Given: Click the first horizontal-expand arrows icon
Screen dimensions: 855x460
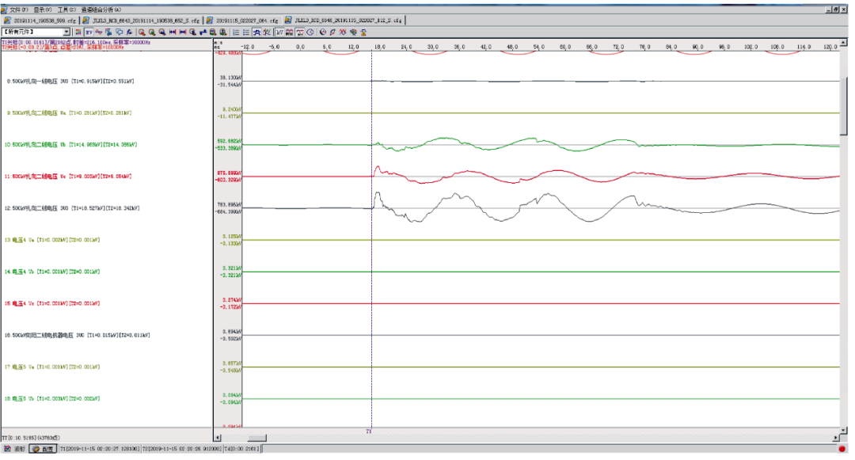Looking at the screenshot, I should [173, 32].
